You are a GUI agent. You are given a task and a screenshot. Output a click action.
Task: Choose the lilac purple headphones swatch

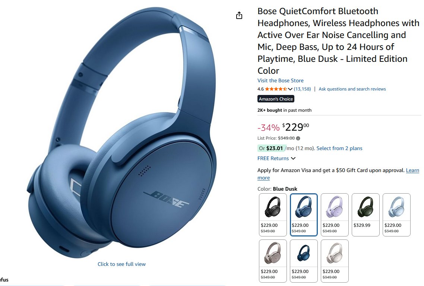click(335, 214)
